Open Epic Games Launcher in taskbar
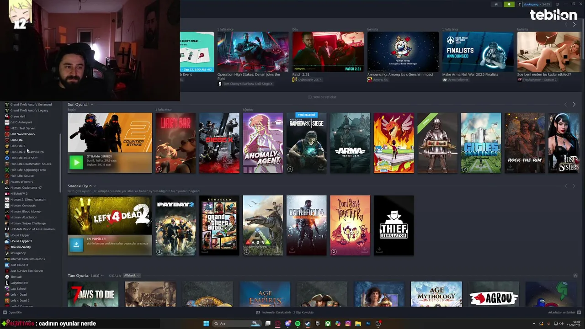This screenshot has width=585, height=329. [x=318, y=324]
